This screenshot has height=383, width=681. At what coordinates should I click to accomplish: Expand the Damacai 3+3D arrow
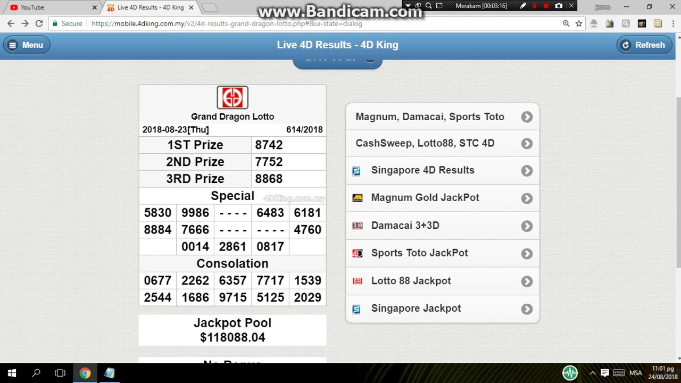pyautogui.click(x=527, y=226)
